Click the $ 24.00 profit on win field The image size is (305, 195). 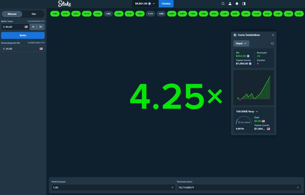(23, 48)
